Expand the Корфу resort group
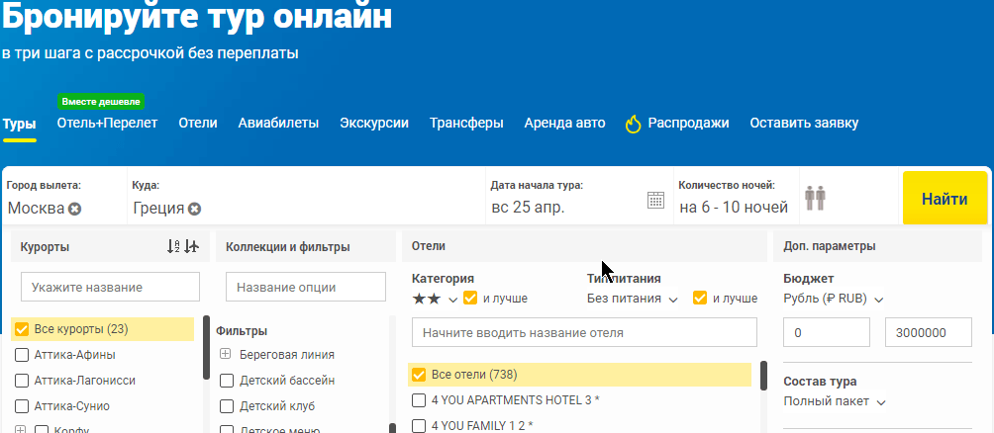Screen dimensions: 994x433 pyautogui.click(x=20, y=430)
